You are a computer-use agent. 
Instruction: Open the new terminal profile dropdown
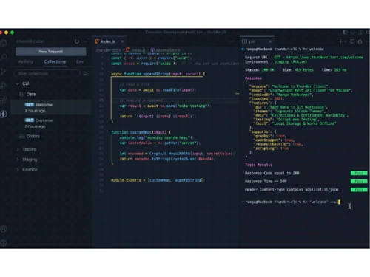point(345,41)
